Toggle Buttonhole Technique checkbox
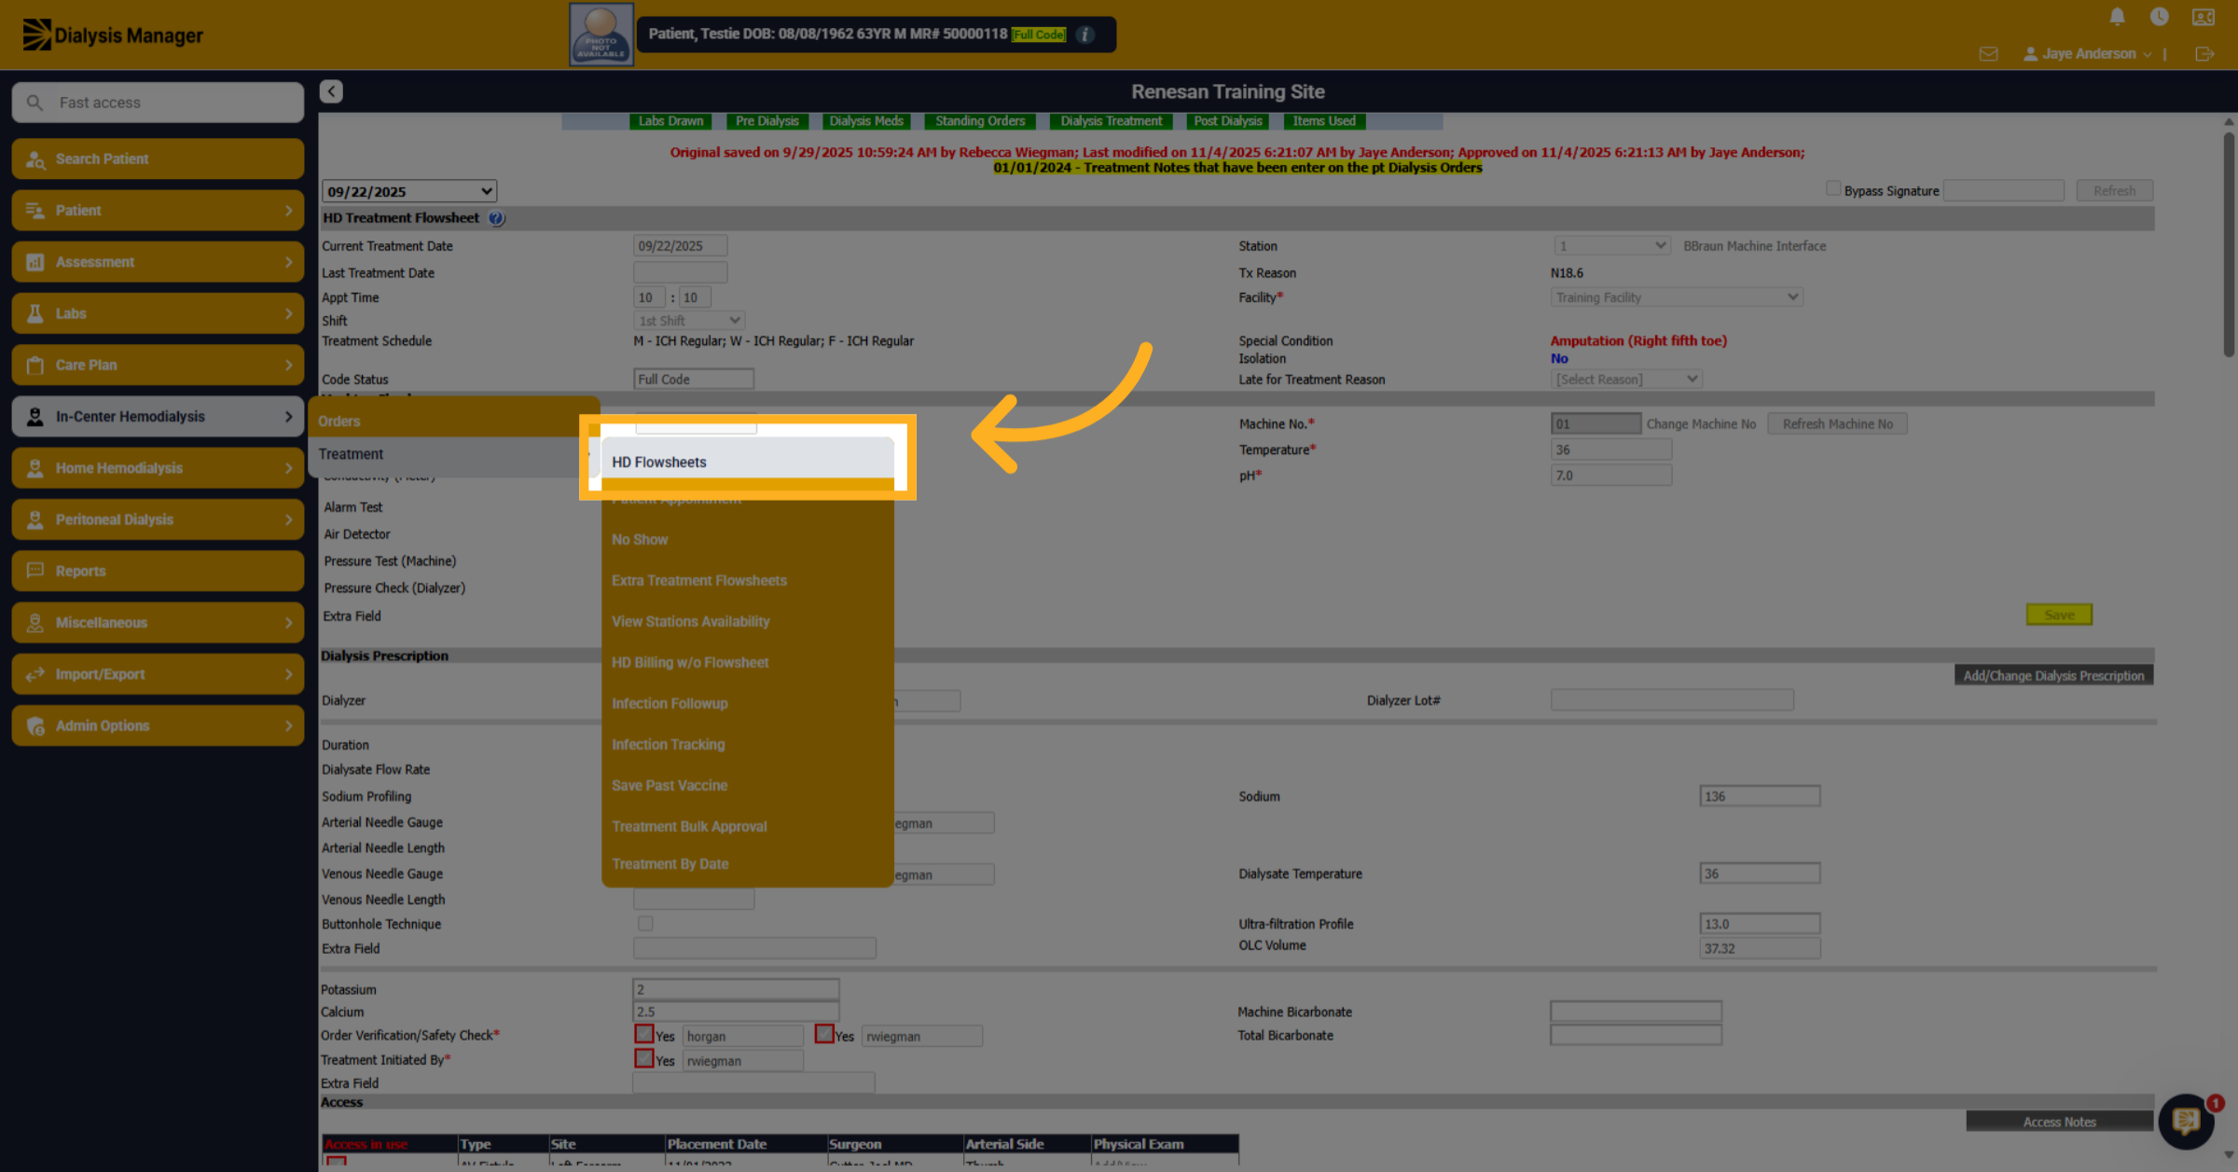 click(645, 923)
